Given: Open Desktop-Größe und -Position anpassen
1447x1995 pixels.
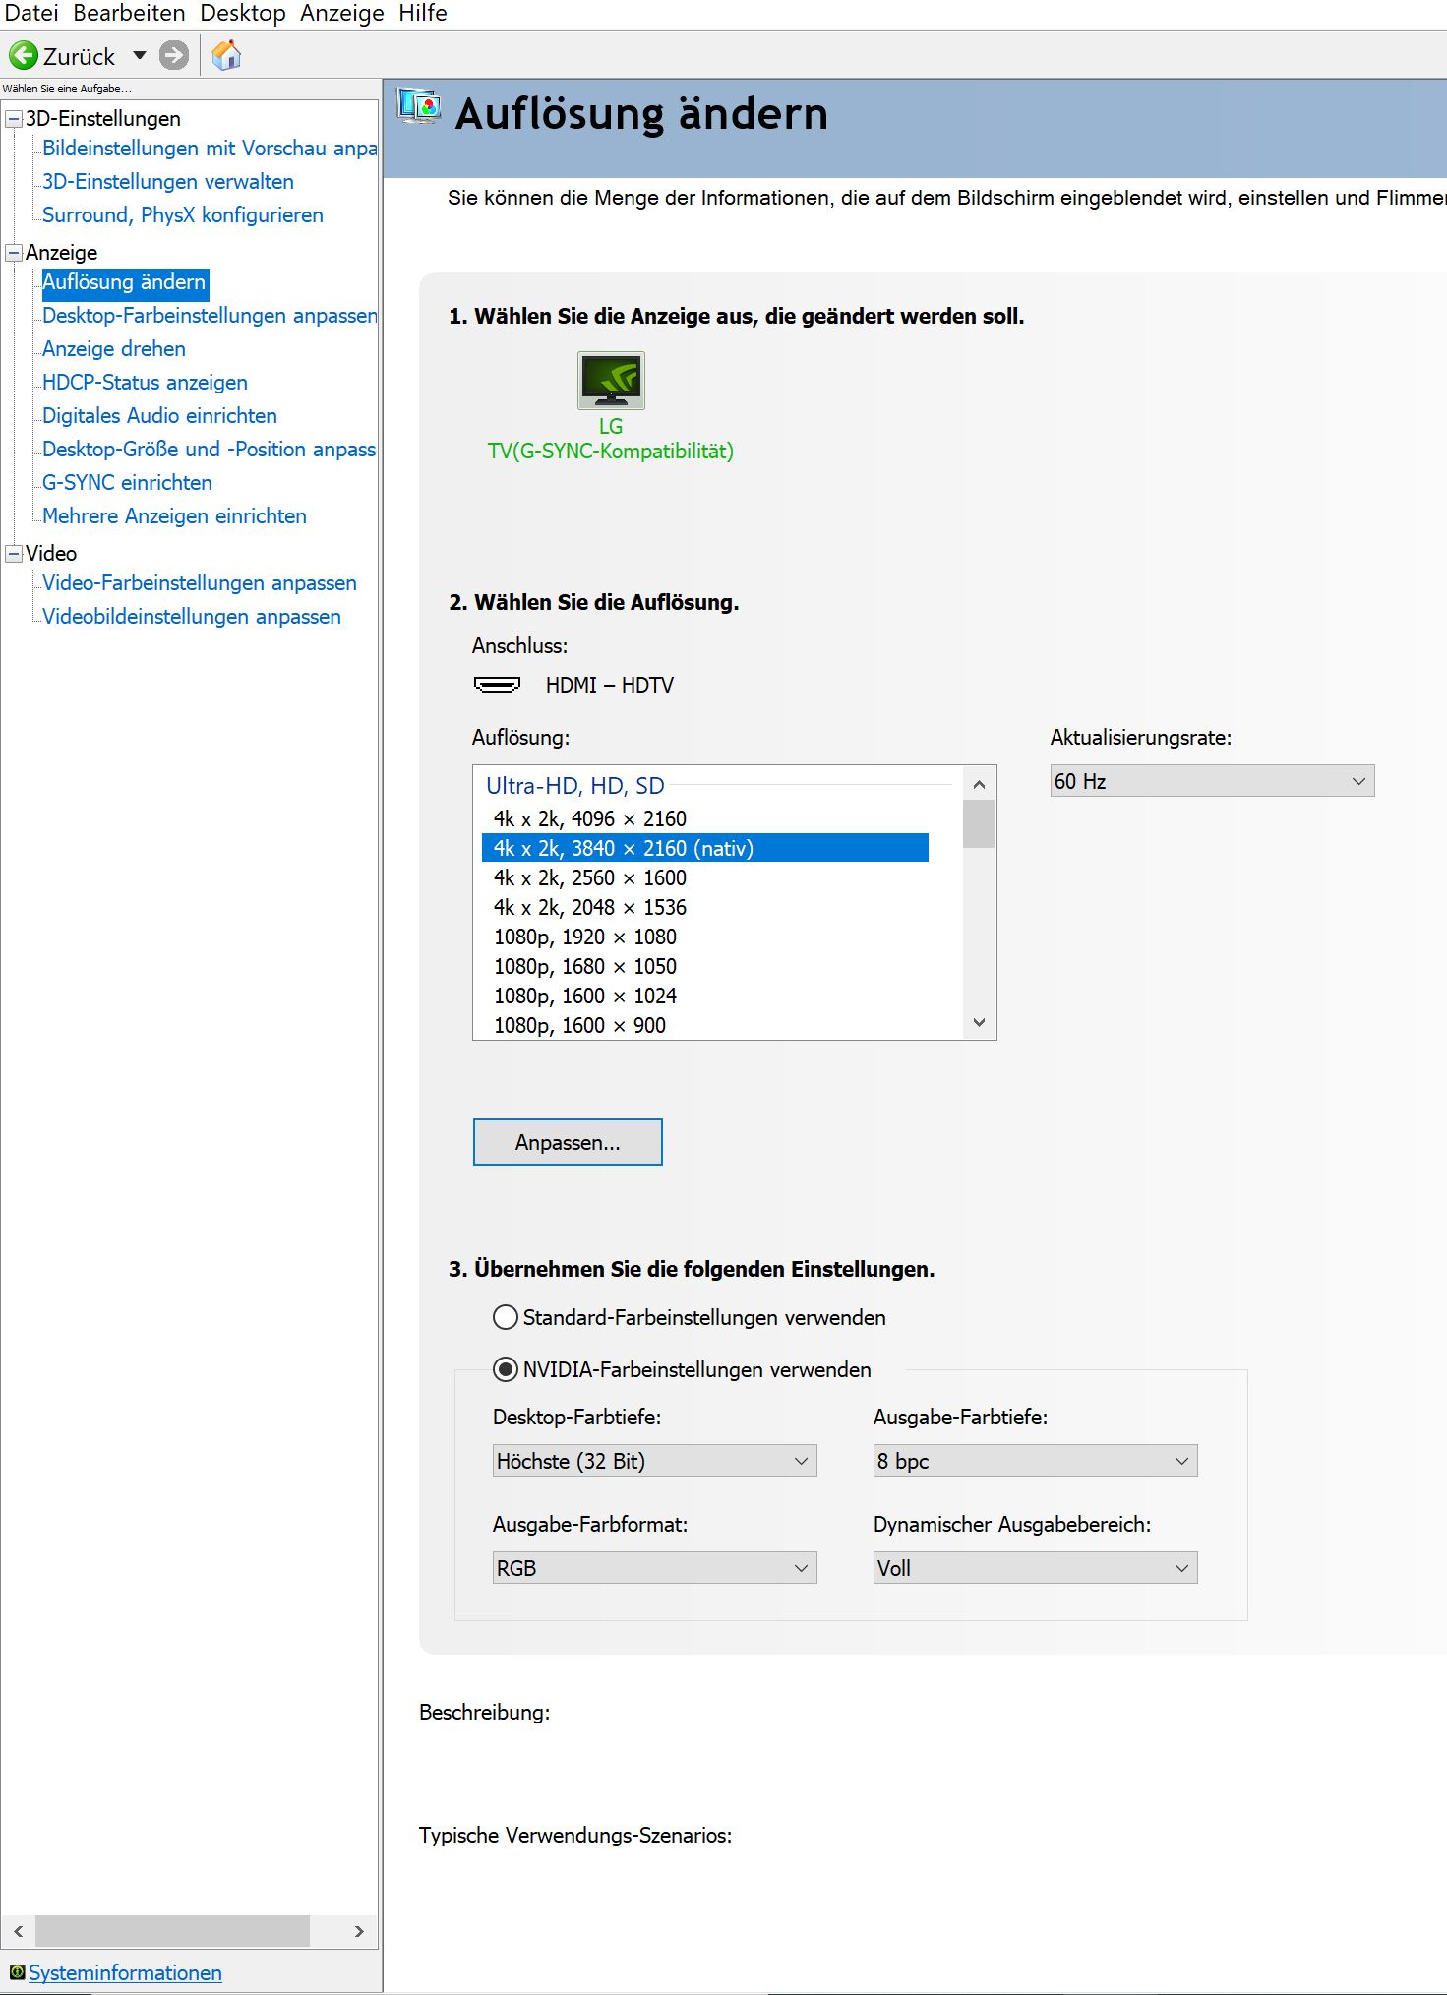Looking at the screenshot, I should coord(210,450).
